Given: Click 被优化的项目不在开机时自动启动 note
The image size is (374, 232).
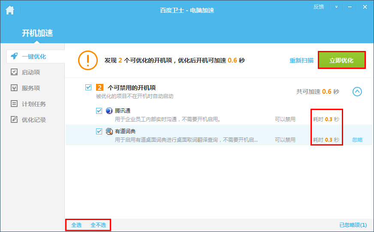Looking at the screenshot, I should click(135, 96).
